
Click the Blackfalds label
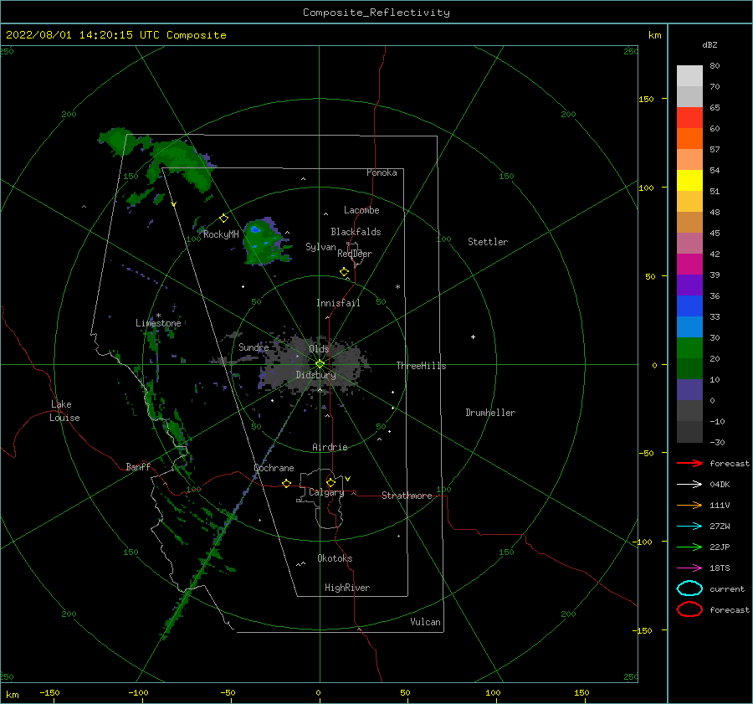pos(356,232)
